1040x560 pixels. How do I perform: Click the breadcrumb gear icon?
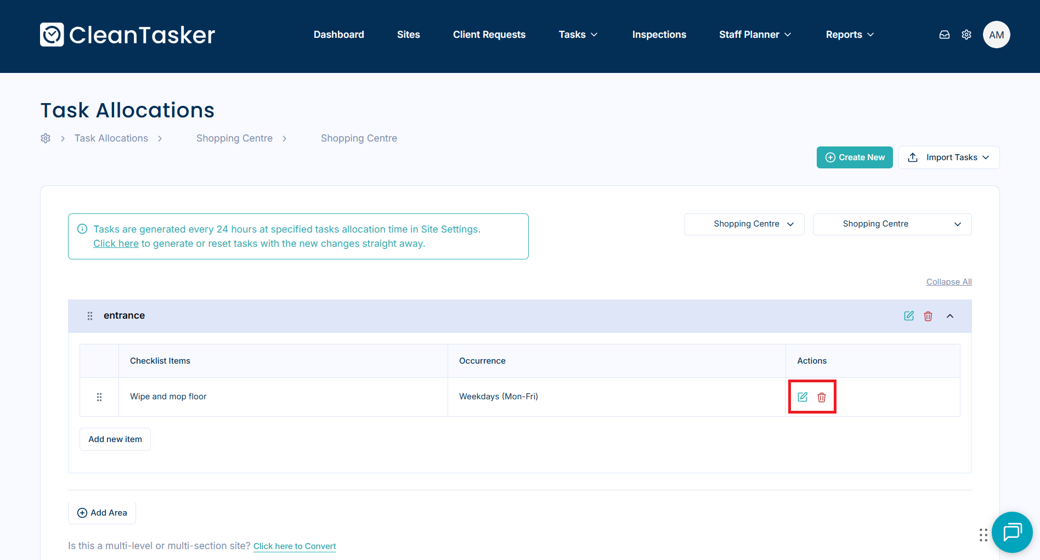coord(46,138)
